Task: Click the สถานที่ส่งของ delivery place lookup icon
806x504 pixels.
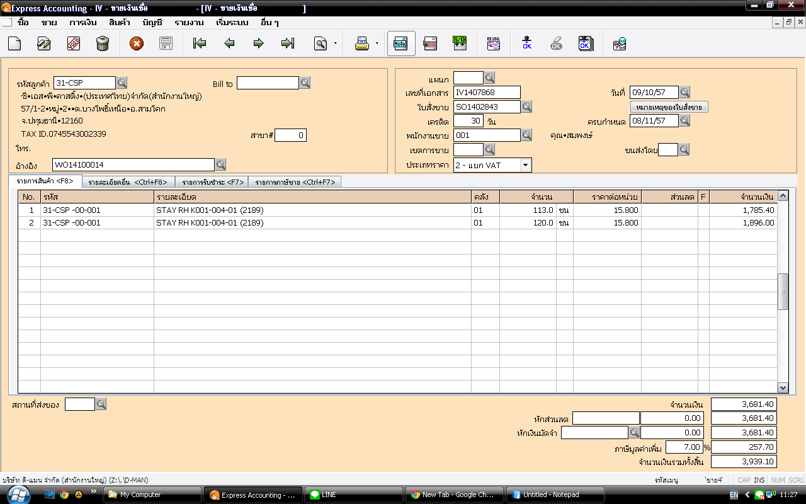Action: click(101, 404)
